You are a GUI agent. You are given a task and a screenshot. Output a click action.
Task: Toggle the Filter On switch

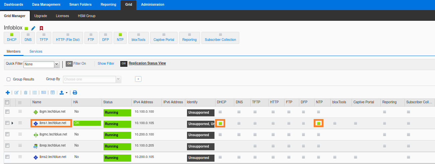(69, 63)
